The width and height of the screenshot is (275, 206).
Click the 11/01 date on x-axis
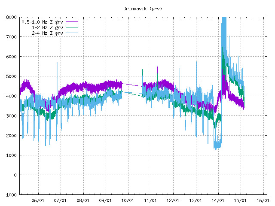[151, 200]
